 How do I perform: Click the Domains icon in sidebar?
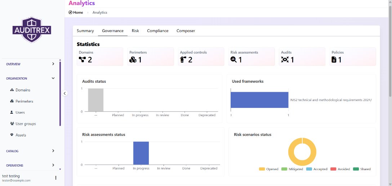point(12,90)
